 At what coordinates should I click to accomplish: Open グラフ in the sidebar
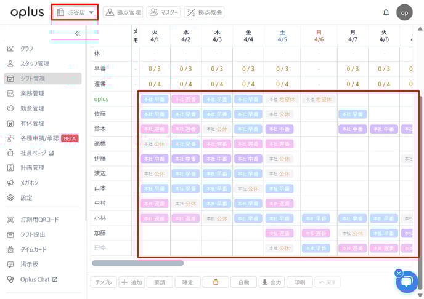27,49
